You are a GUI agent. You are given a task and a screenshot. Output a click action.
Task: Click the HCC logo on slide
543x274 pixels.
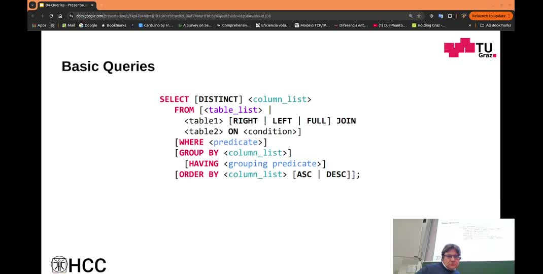click(79, 265)
